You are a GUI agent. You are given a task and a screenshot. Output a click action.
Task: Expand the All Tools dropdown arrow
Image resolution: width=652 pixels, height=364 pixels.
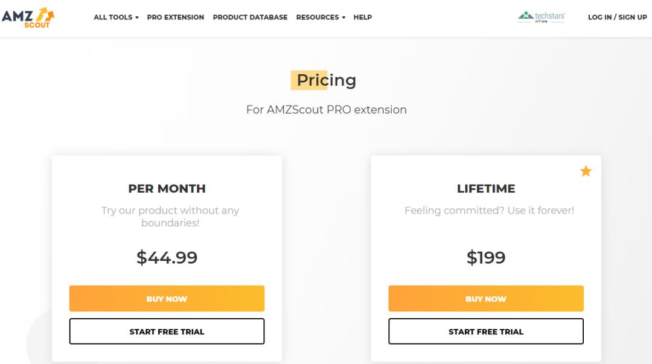137,18
